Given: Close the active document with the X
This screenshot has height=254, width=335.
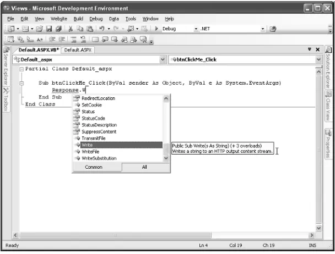Looking at the screenshot, I should pos(317,49).
